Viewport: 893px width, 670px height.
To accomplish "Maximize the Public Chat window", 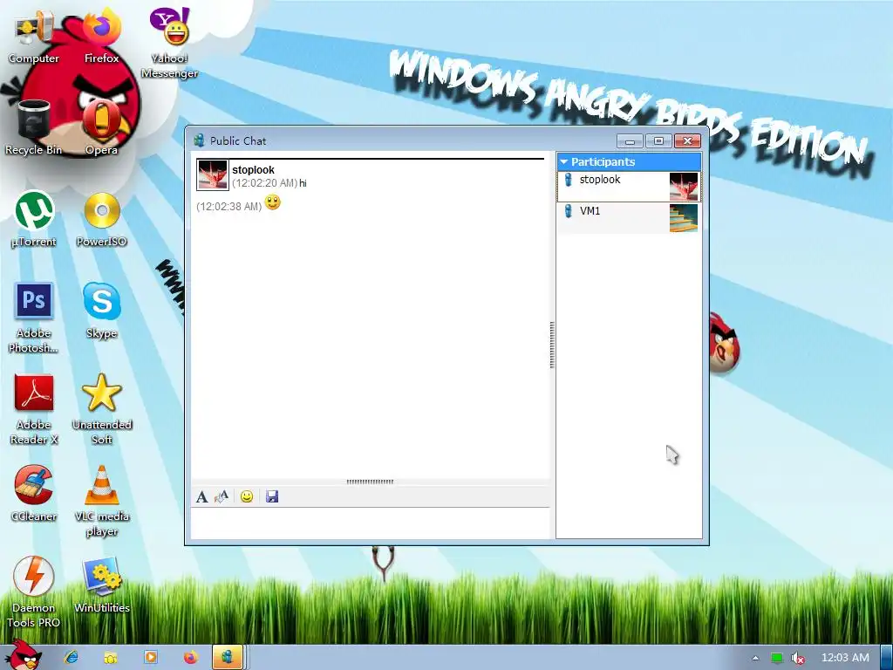I will [x=658, y=140].
